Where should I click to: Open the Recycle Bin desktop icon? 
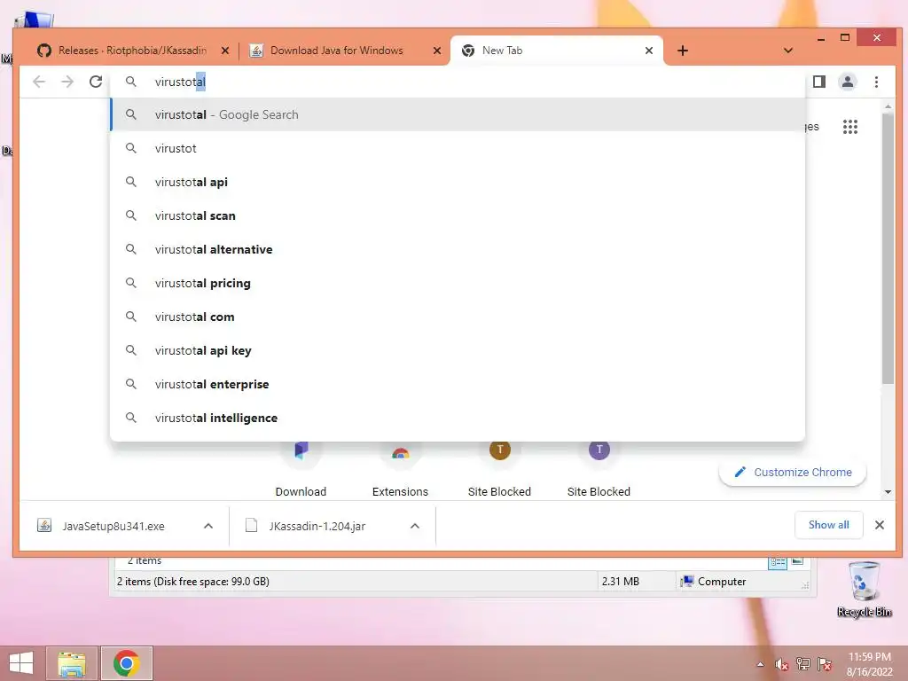(x=864, y=590)
